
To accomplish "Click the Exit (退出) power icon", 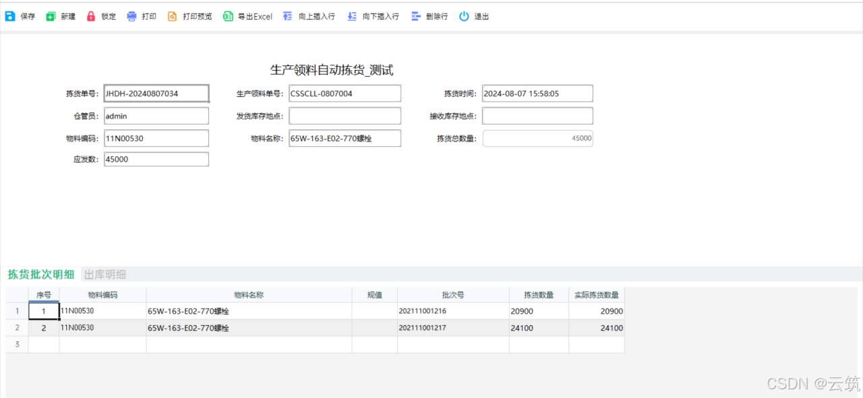I will [464, 17].
